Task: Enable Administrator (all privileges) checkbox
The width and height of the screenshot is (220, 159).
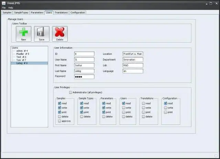Action: (70, 92)
